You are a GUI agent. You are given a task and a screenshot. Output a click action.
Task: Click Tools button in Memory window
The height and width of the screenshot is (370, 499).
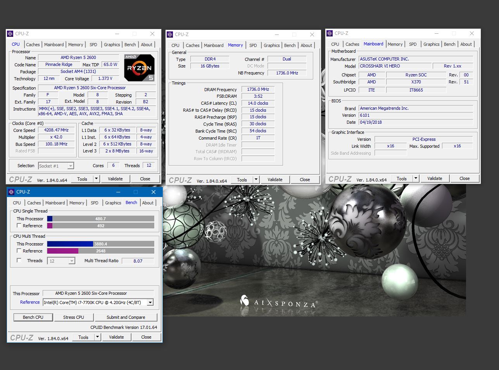coord(242,180)
